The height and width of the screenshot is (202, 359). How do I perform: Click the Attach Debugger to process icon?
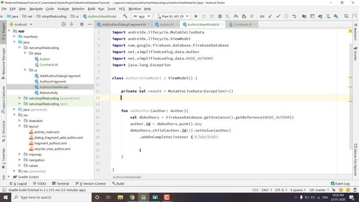point(244,16)
